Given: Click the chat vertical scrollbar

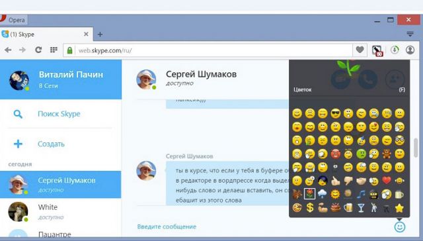Looking at the screenshot, I should (416, 148).
